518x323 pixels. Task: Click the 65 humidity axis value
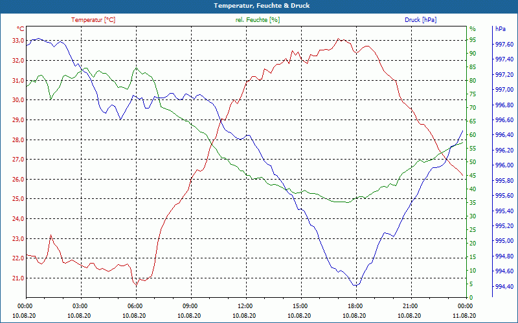pos(473,121)
